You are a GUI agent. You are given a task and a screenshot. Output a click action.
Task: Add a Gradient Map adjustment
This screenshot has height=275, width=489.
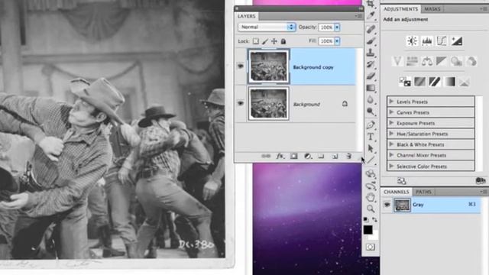(449, 82)
